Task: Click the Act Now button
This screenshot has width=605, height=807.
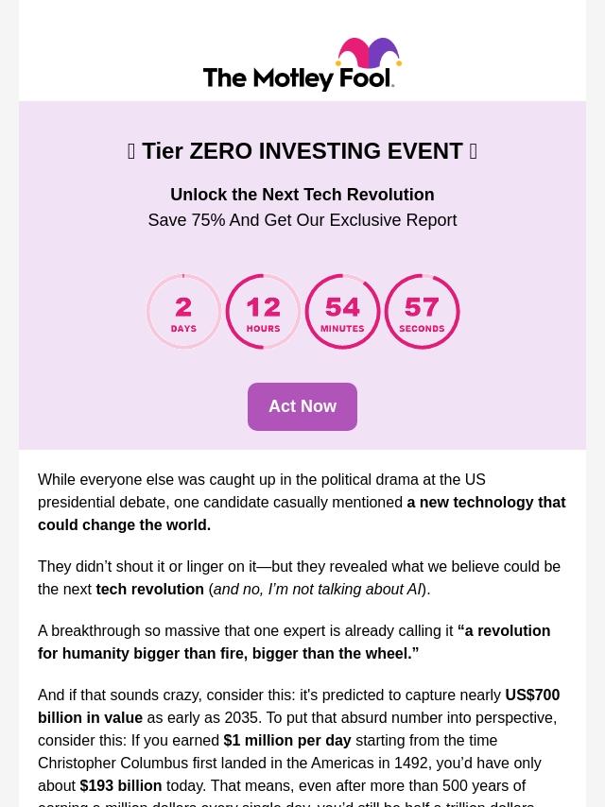Action: pos(302,406)
